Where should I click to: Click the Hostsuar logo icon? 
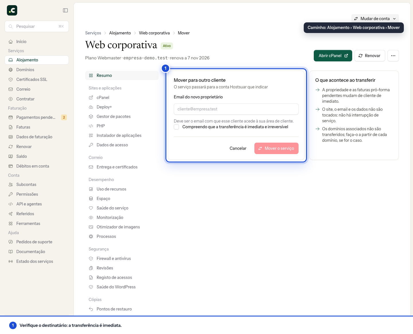pos(12,10)
